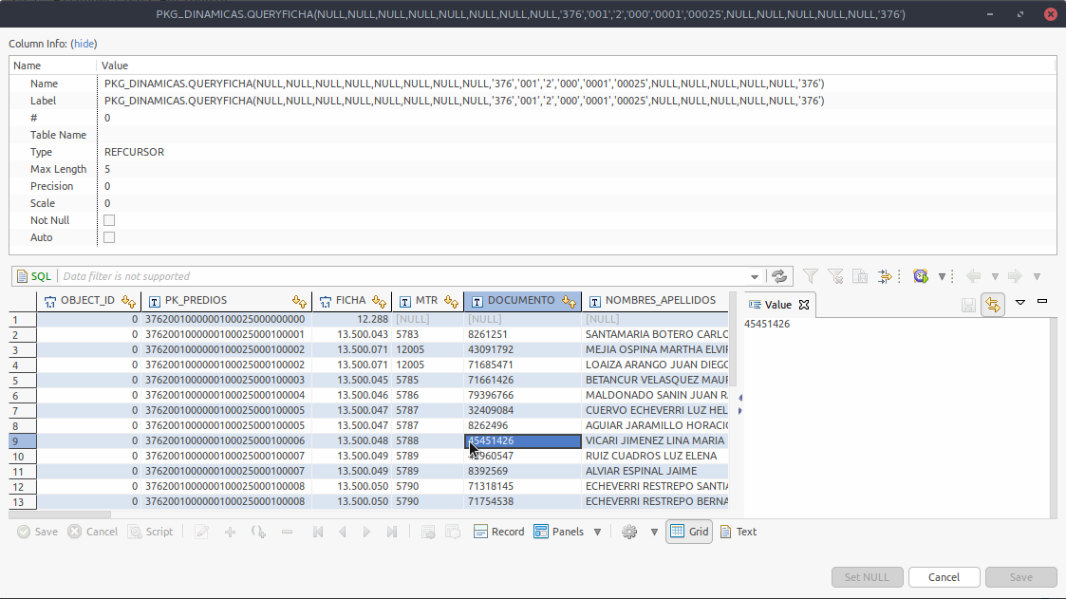This screenshot has height=599, width=1066.
Task: Jump to the first record
Action: (319, 532)
